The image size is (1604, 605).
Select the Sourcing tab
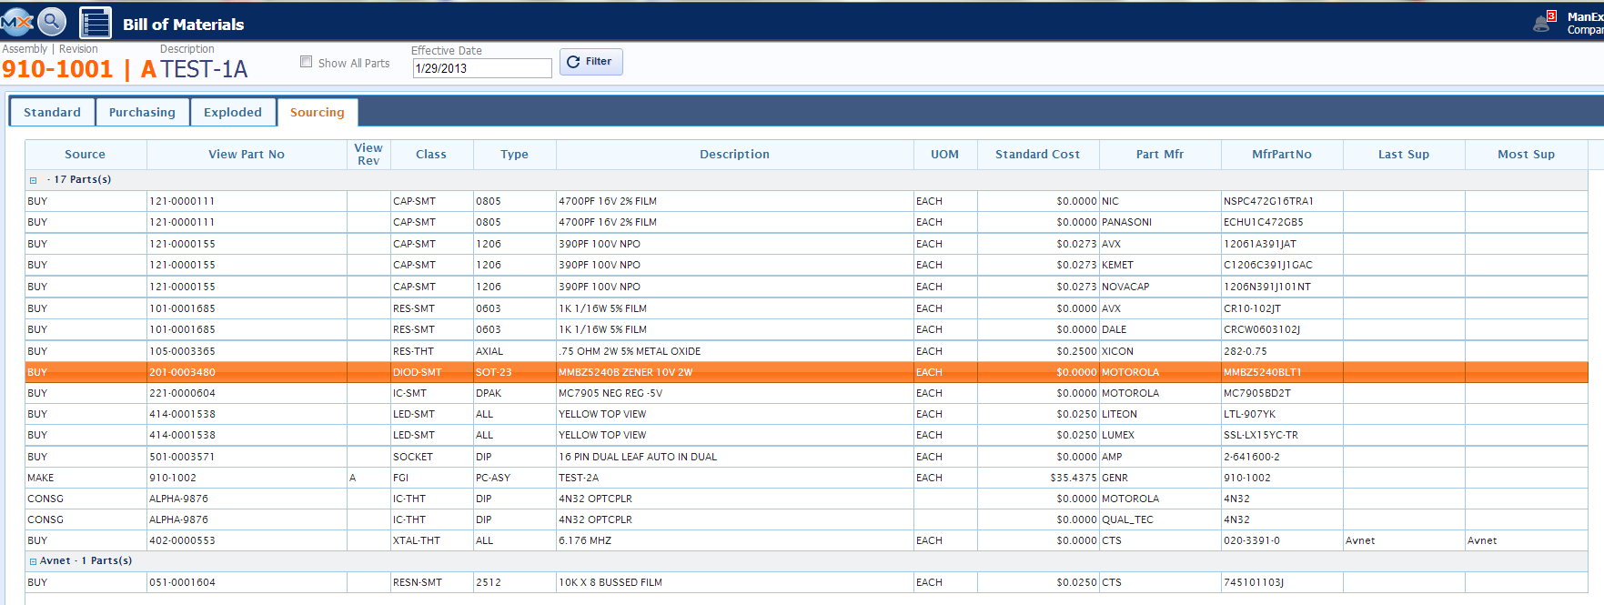point(318,112)
